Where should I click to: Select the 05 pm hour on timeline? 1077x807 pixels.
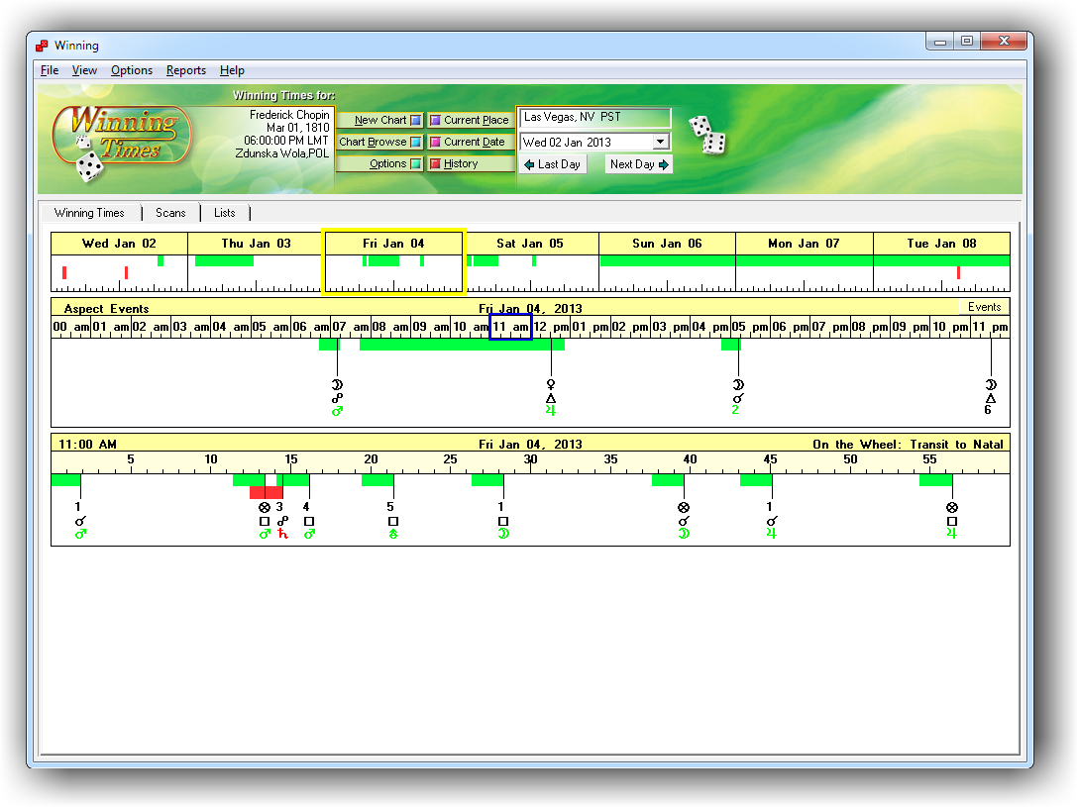pyautogui.click(x=750, y=328)
